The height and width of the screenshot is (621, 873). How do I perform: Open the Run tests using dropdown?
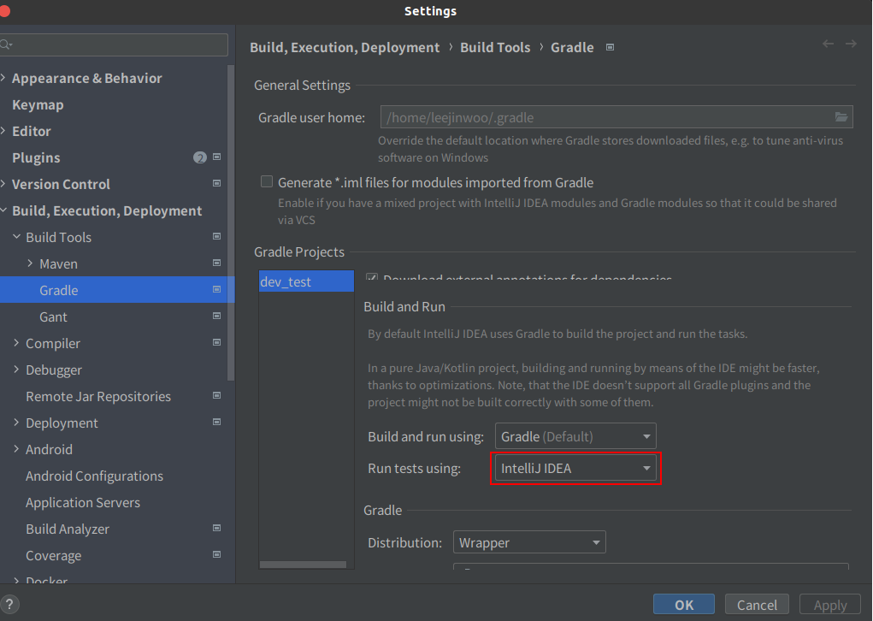pos(575,469)
